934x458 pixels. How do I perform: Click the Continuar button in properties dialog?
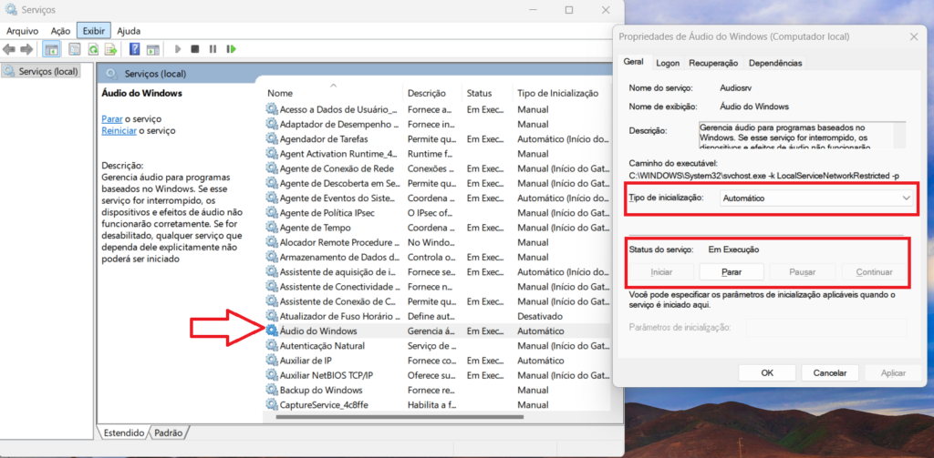pos(874,272)
